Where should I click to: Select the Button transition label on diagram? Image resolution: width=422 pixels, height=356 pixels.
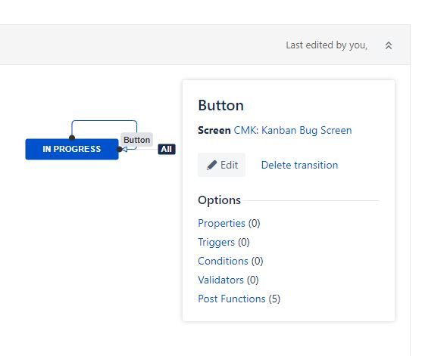(136, 140)
